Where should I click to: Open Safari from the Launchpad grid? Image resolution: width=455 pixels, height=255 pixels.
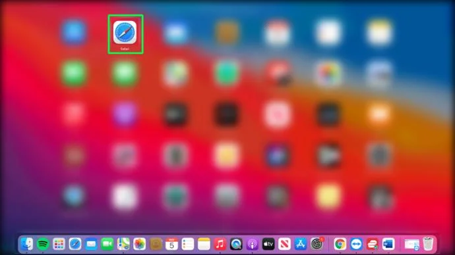tap(125, 32)
